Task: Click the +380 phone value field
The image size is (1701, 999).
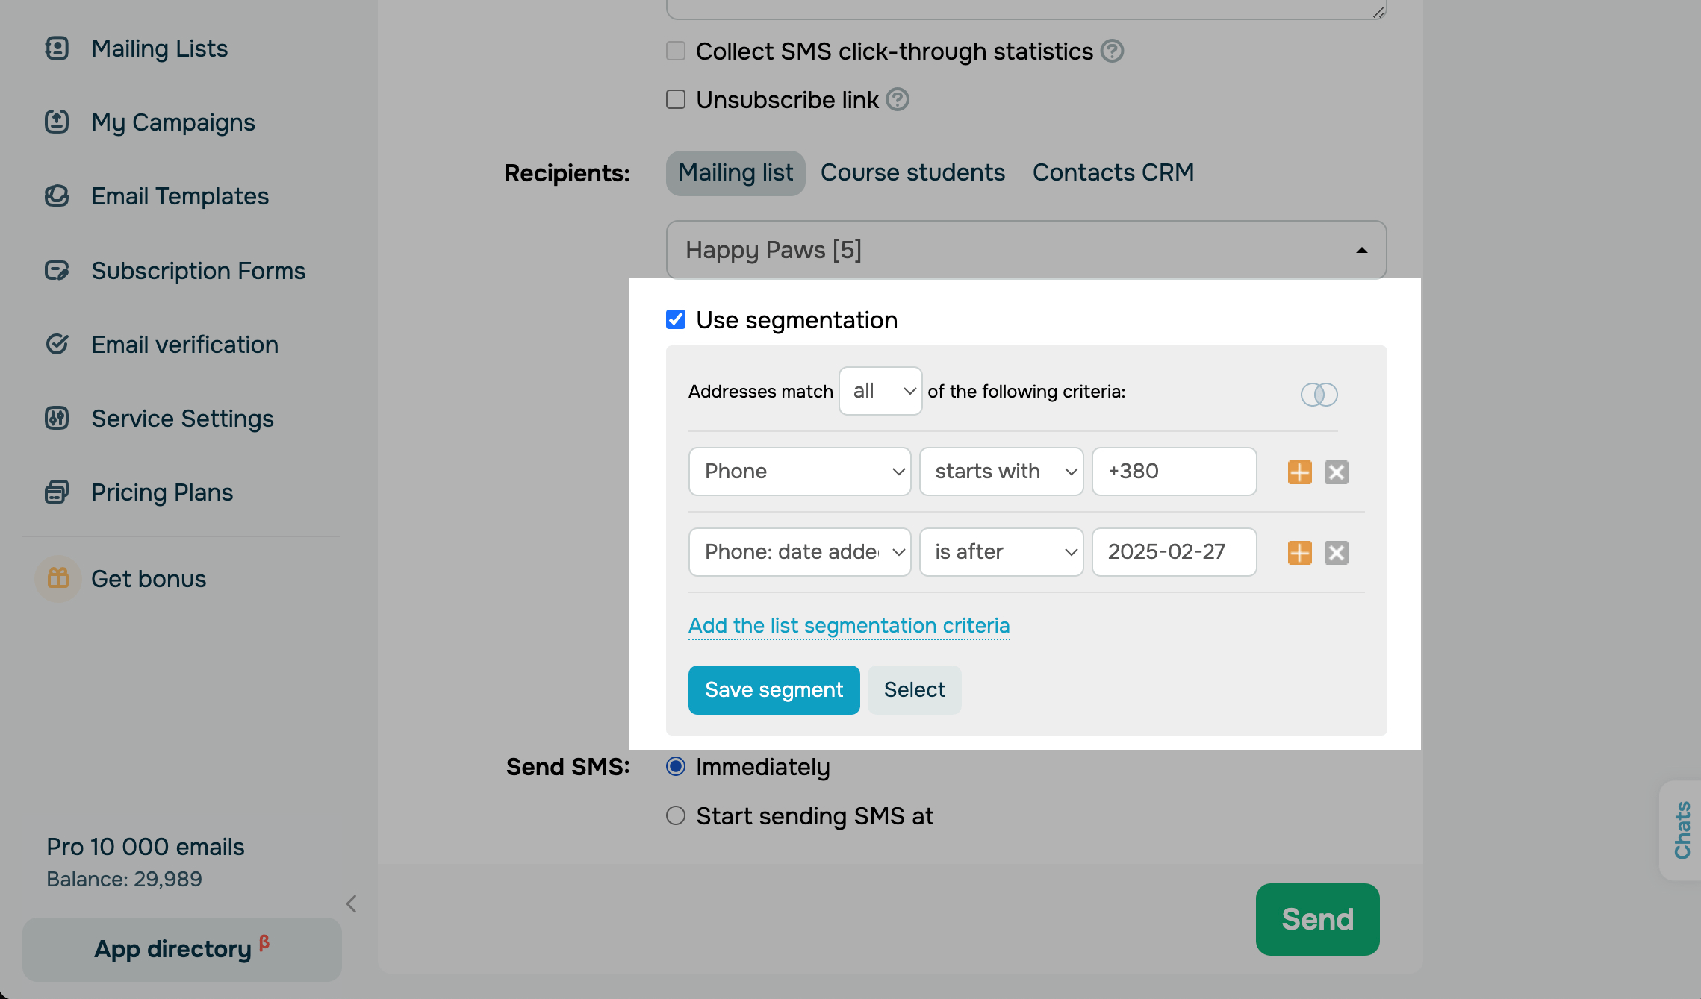Action: (x=1174, y=472)
